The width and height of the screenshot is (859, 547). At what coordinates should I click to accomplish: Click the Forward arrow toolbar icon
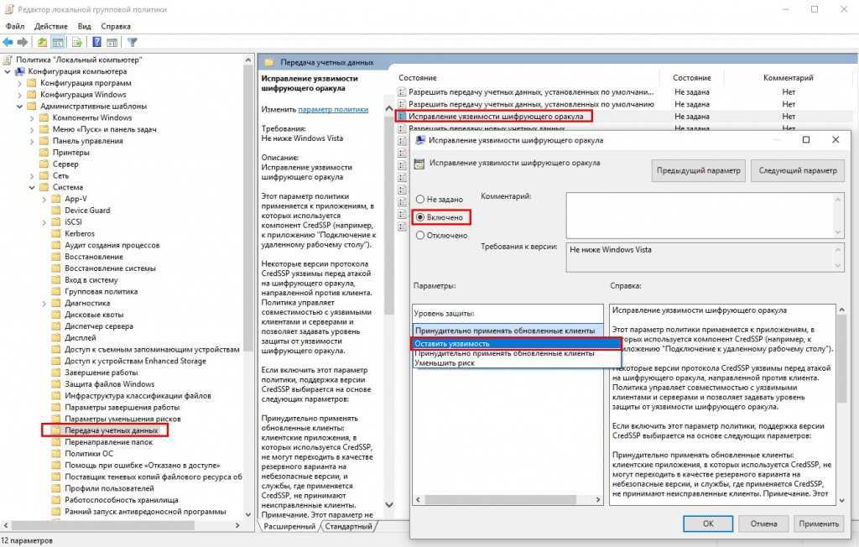click(x=21, y=42)
